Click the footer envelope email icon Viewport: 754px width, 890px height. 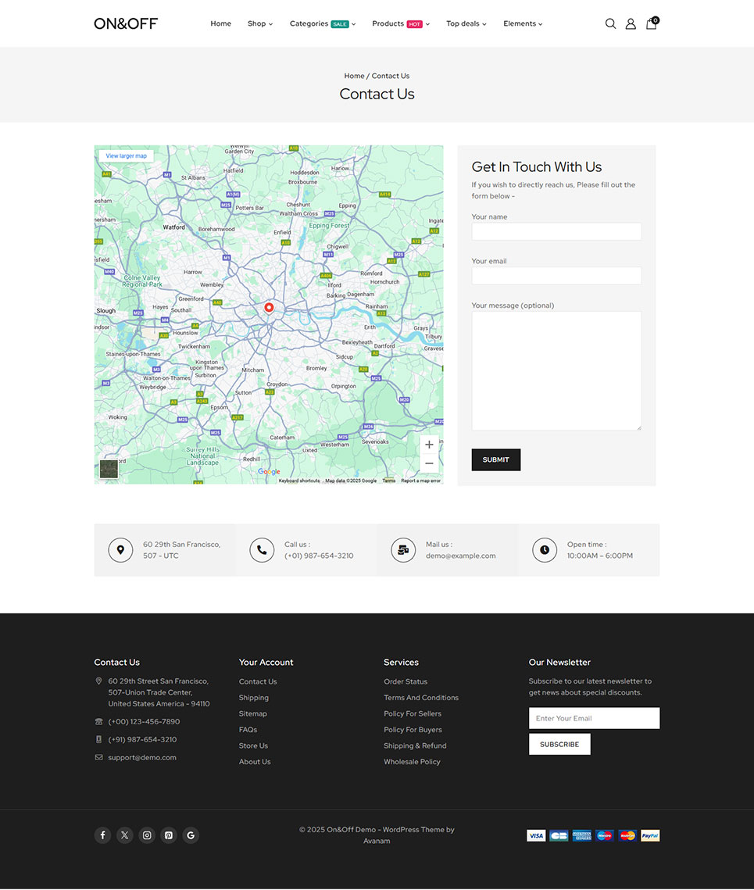98,757
